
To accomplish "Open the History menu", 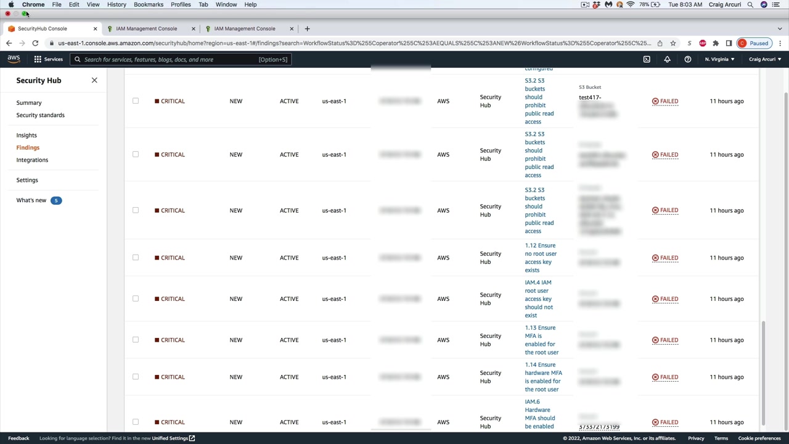I will coord(117,4).
